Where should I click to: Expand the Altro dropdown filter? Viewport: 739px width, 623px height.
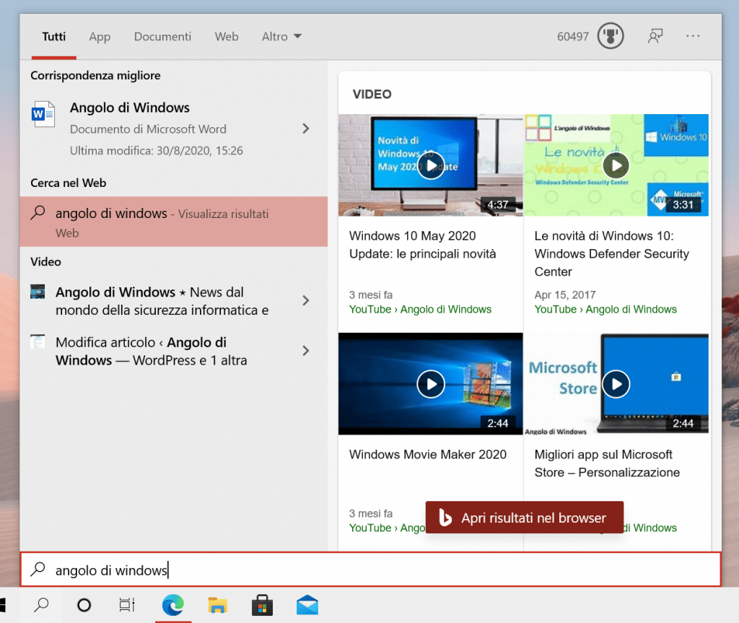(281, 36)
